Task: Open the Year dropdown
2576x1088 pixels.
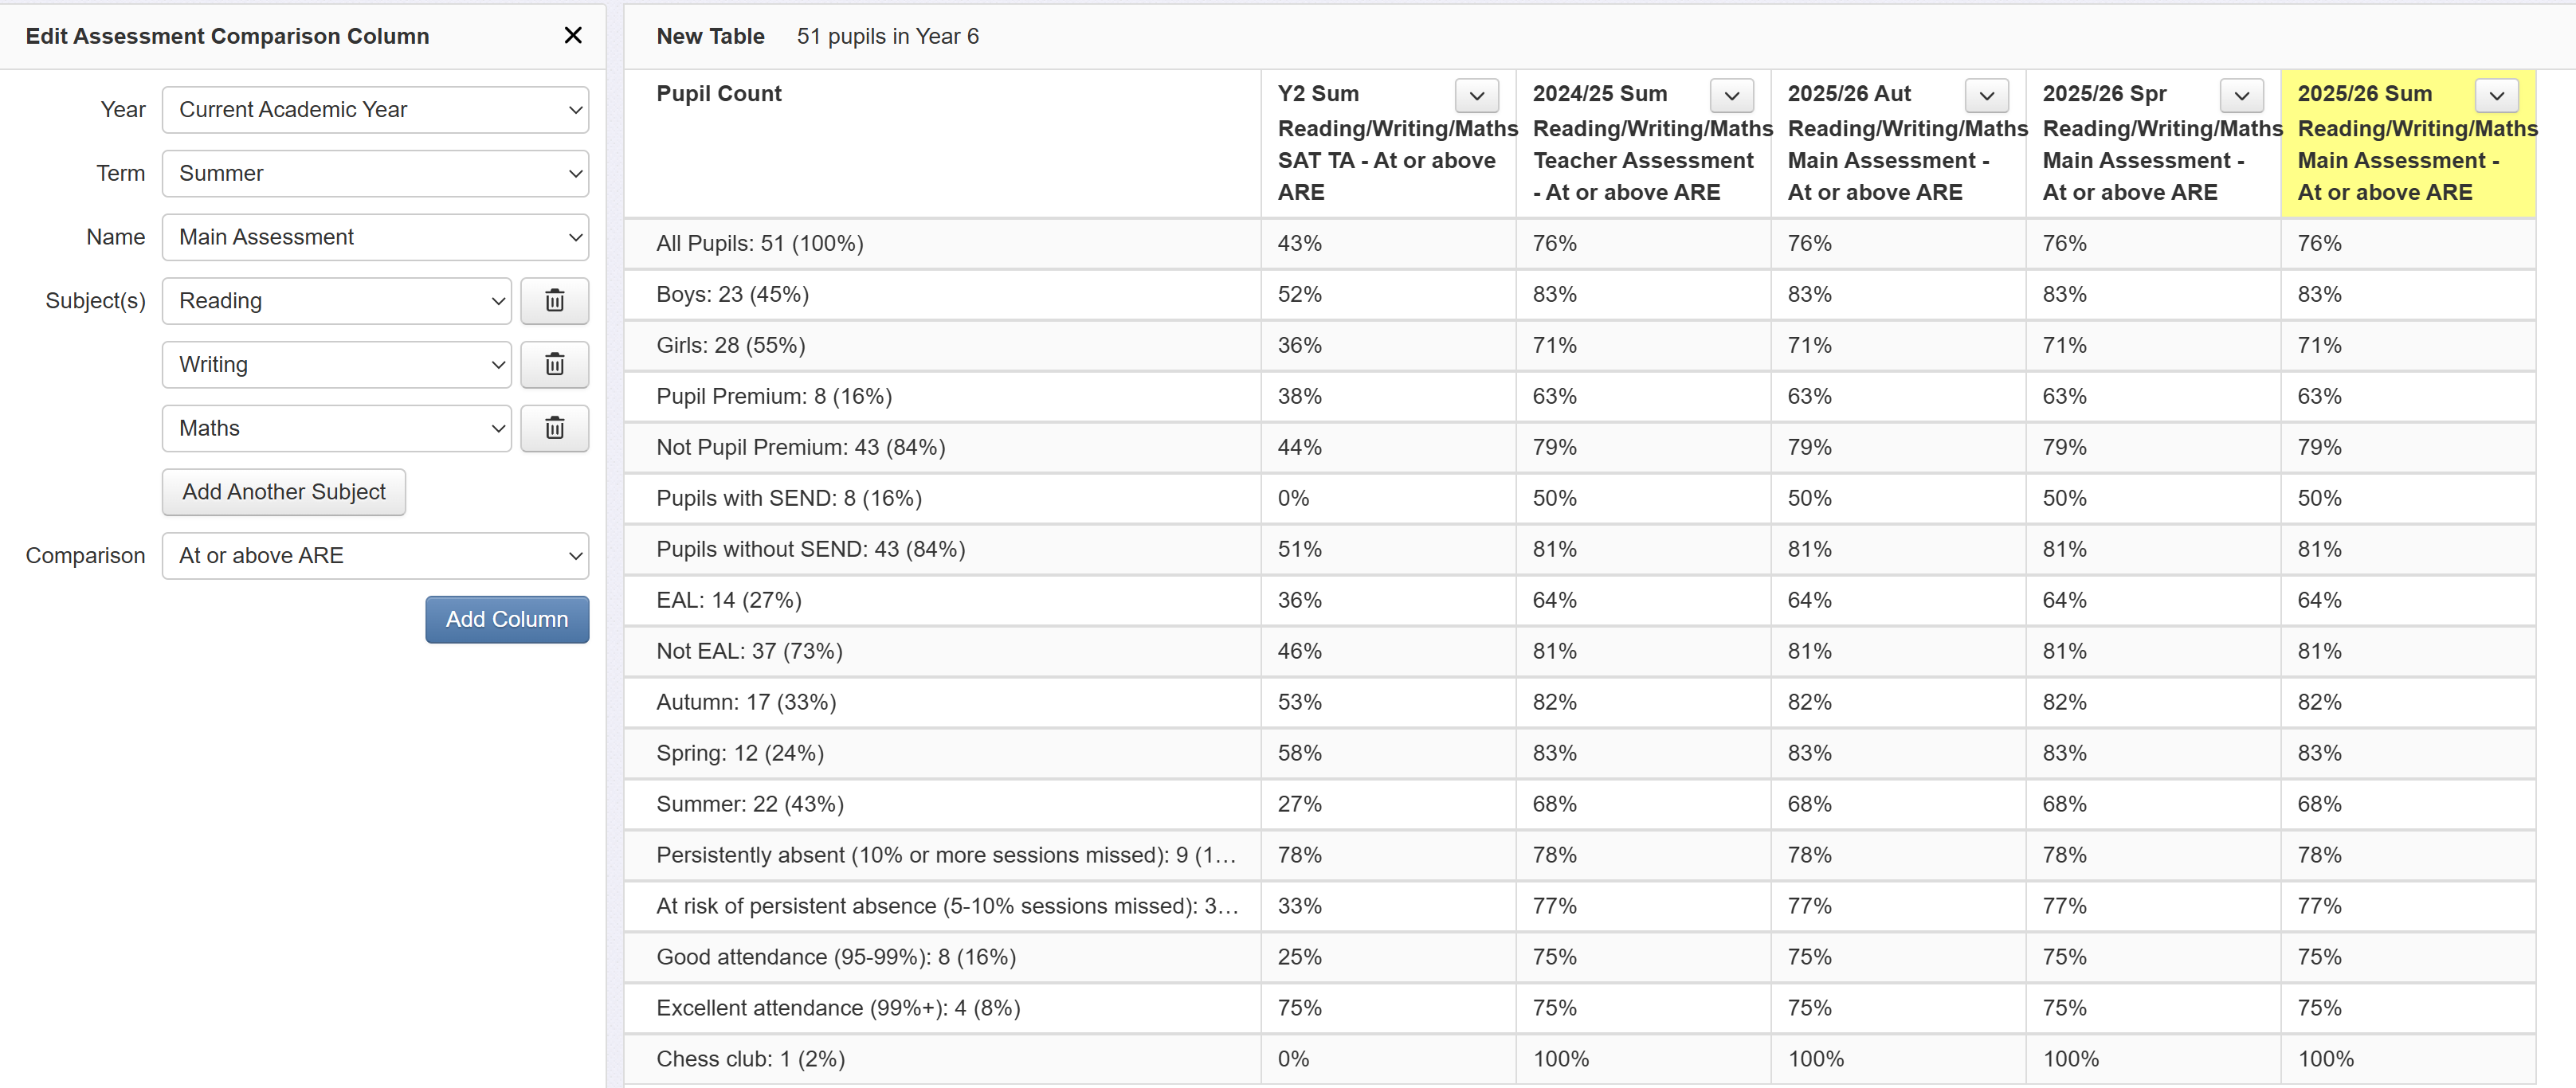Action: click(x=375, y=110)
